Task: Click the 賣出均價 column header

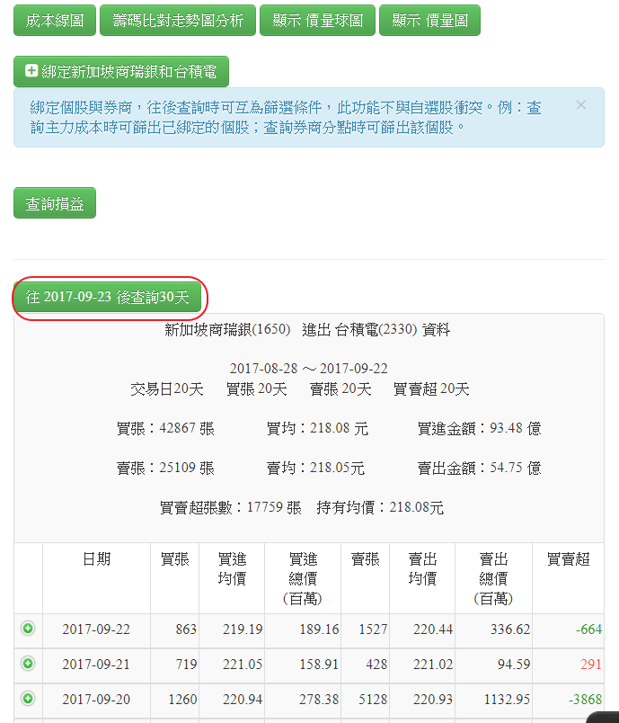Action: click(422, 569)
